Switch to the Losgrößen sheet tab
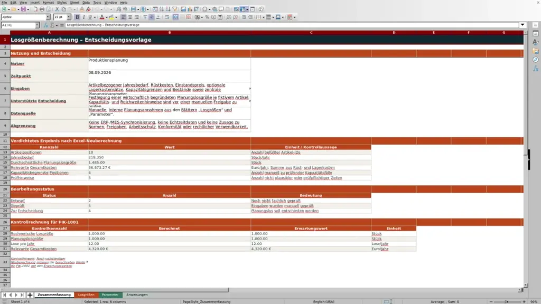The image size is (541, 304). click(x=86, y=295)
